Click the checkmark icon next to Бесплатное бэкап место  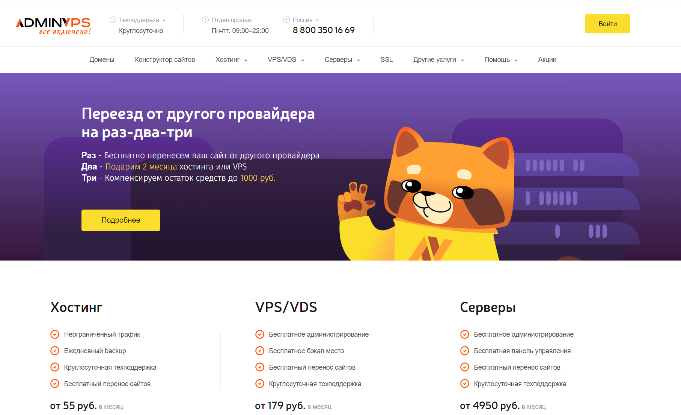point(260,351)
